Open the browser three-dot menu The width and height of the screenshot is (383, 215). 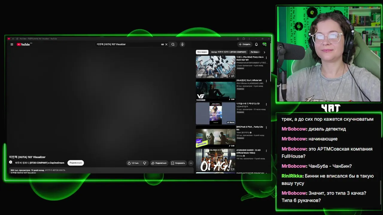(249, 39)
